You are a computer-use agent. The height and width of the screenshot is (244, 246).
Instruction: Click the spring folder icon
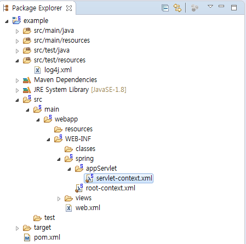coord(68,158)
